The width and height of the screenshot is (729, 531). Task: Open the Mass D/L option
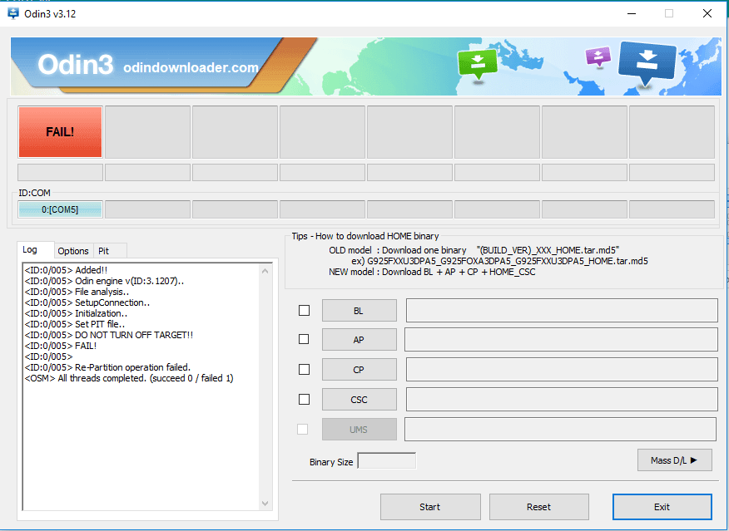tap(675, 460)
